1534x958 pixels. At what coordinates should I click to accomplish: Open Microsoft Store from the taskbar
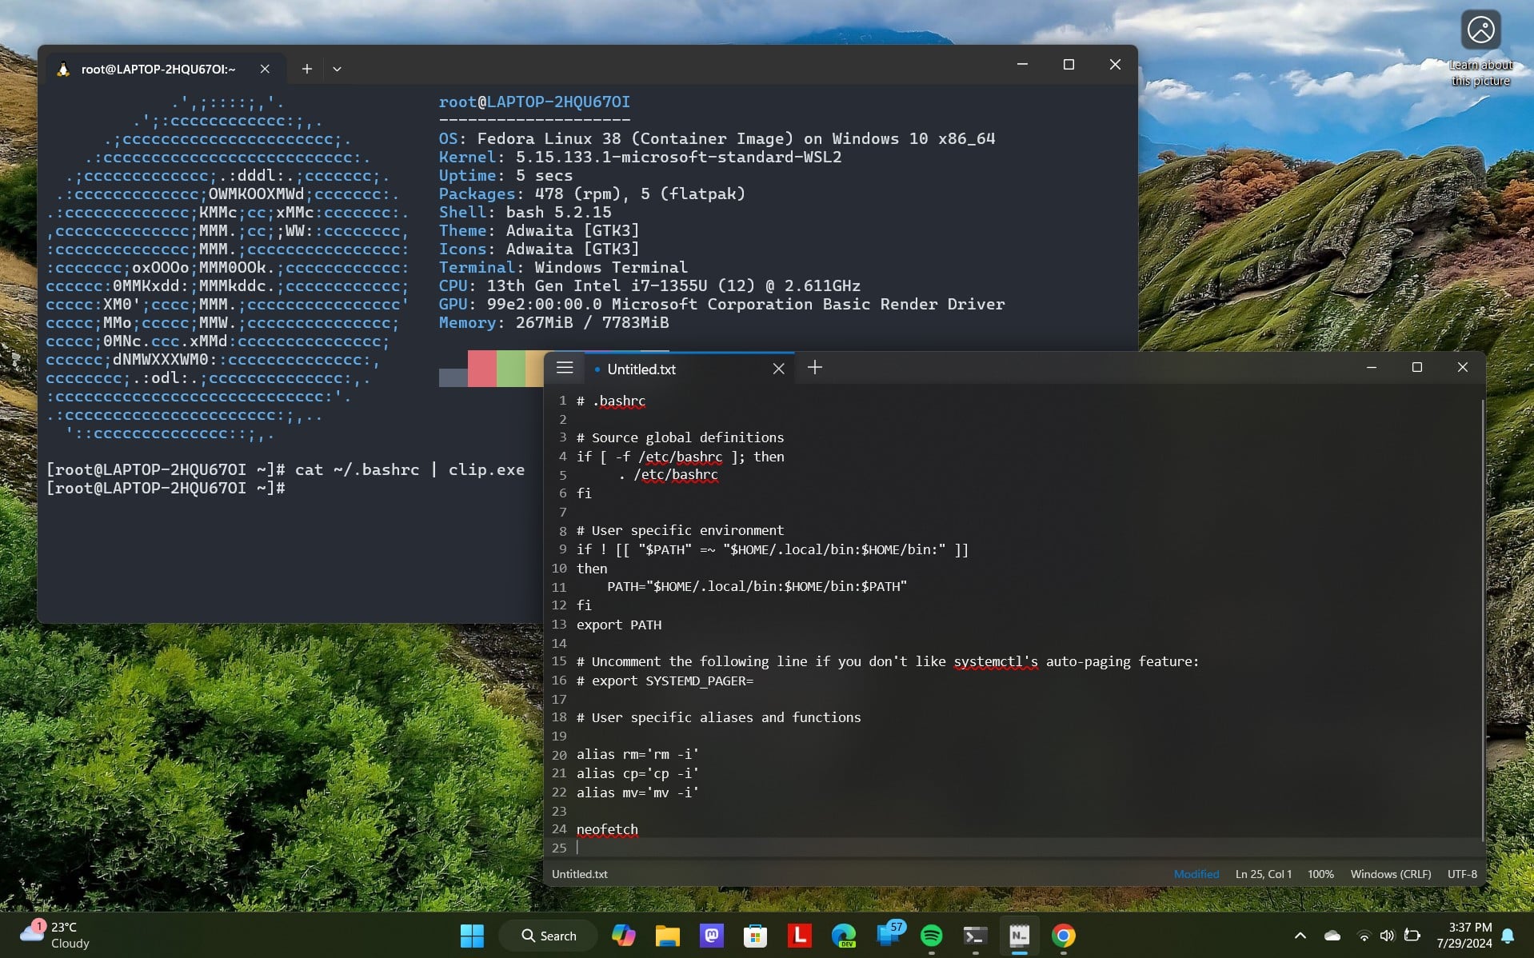point(754,935)
